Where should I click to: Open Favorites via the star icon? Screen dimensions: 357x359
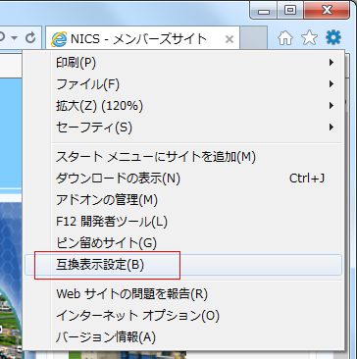click(x=309, y=38)
